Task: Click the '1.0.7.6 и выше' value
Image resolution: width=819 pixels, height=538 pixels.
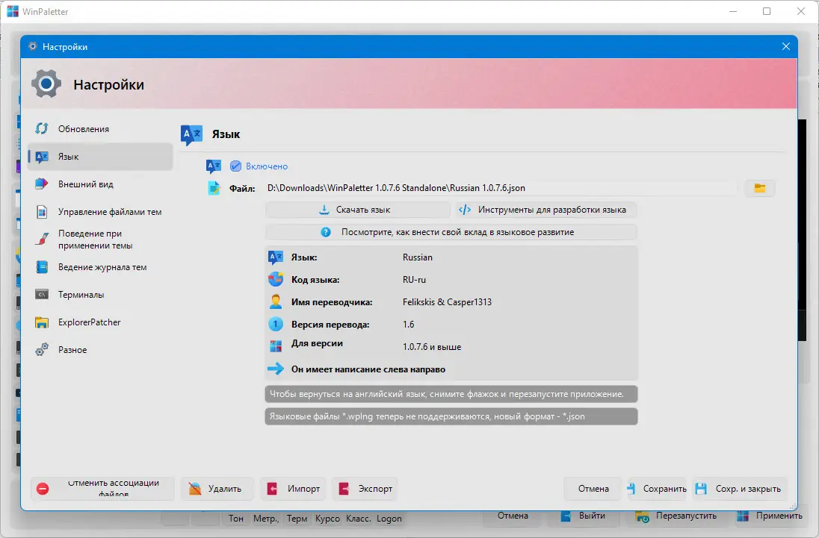Action: coord(432,347)
